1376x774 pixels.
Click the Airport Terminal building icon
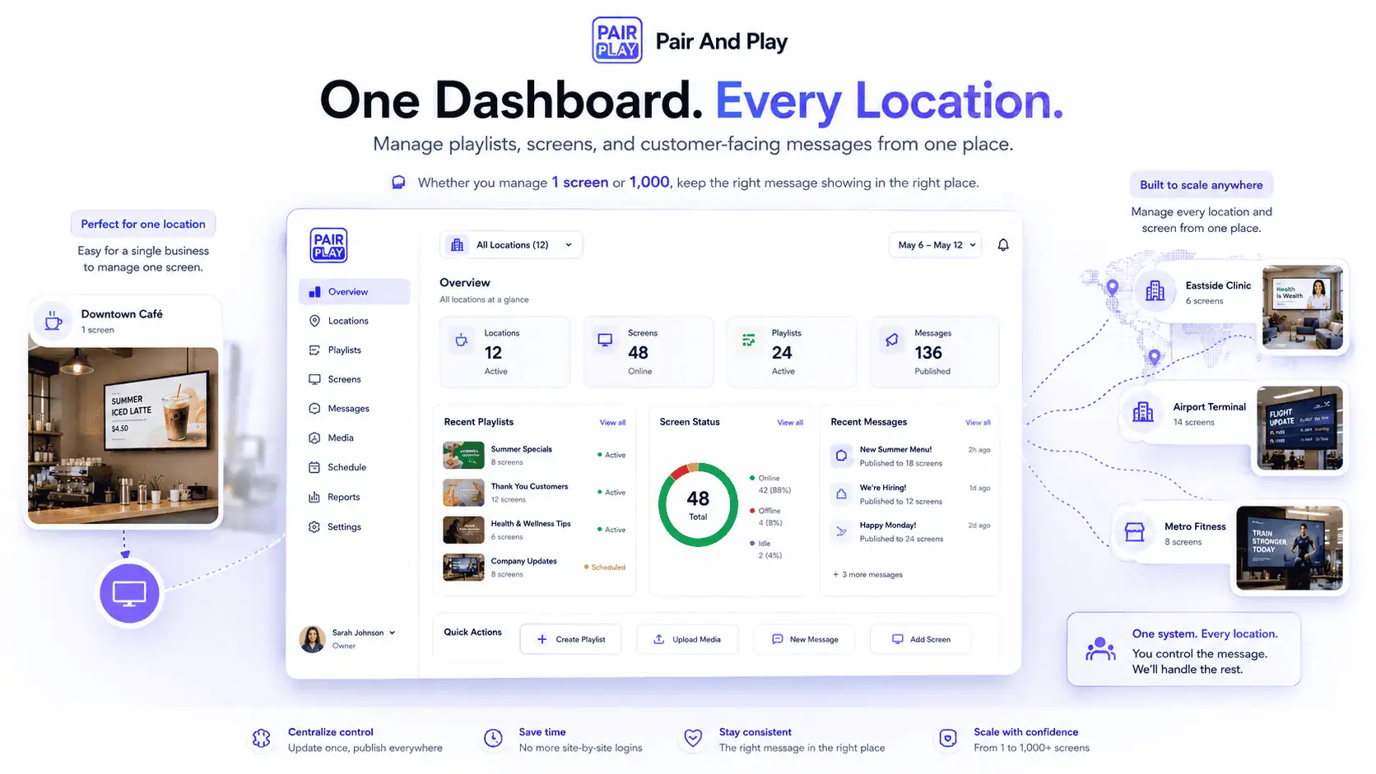1143,412
